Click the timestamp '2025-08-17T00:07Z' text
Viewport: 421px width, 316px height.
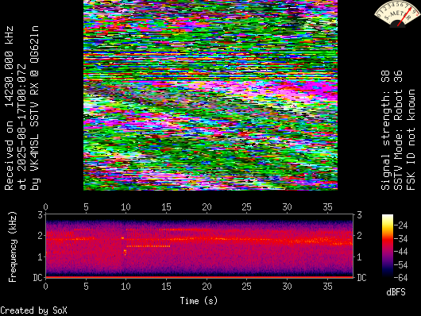tap(22, 118)
